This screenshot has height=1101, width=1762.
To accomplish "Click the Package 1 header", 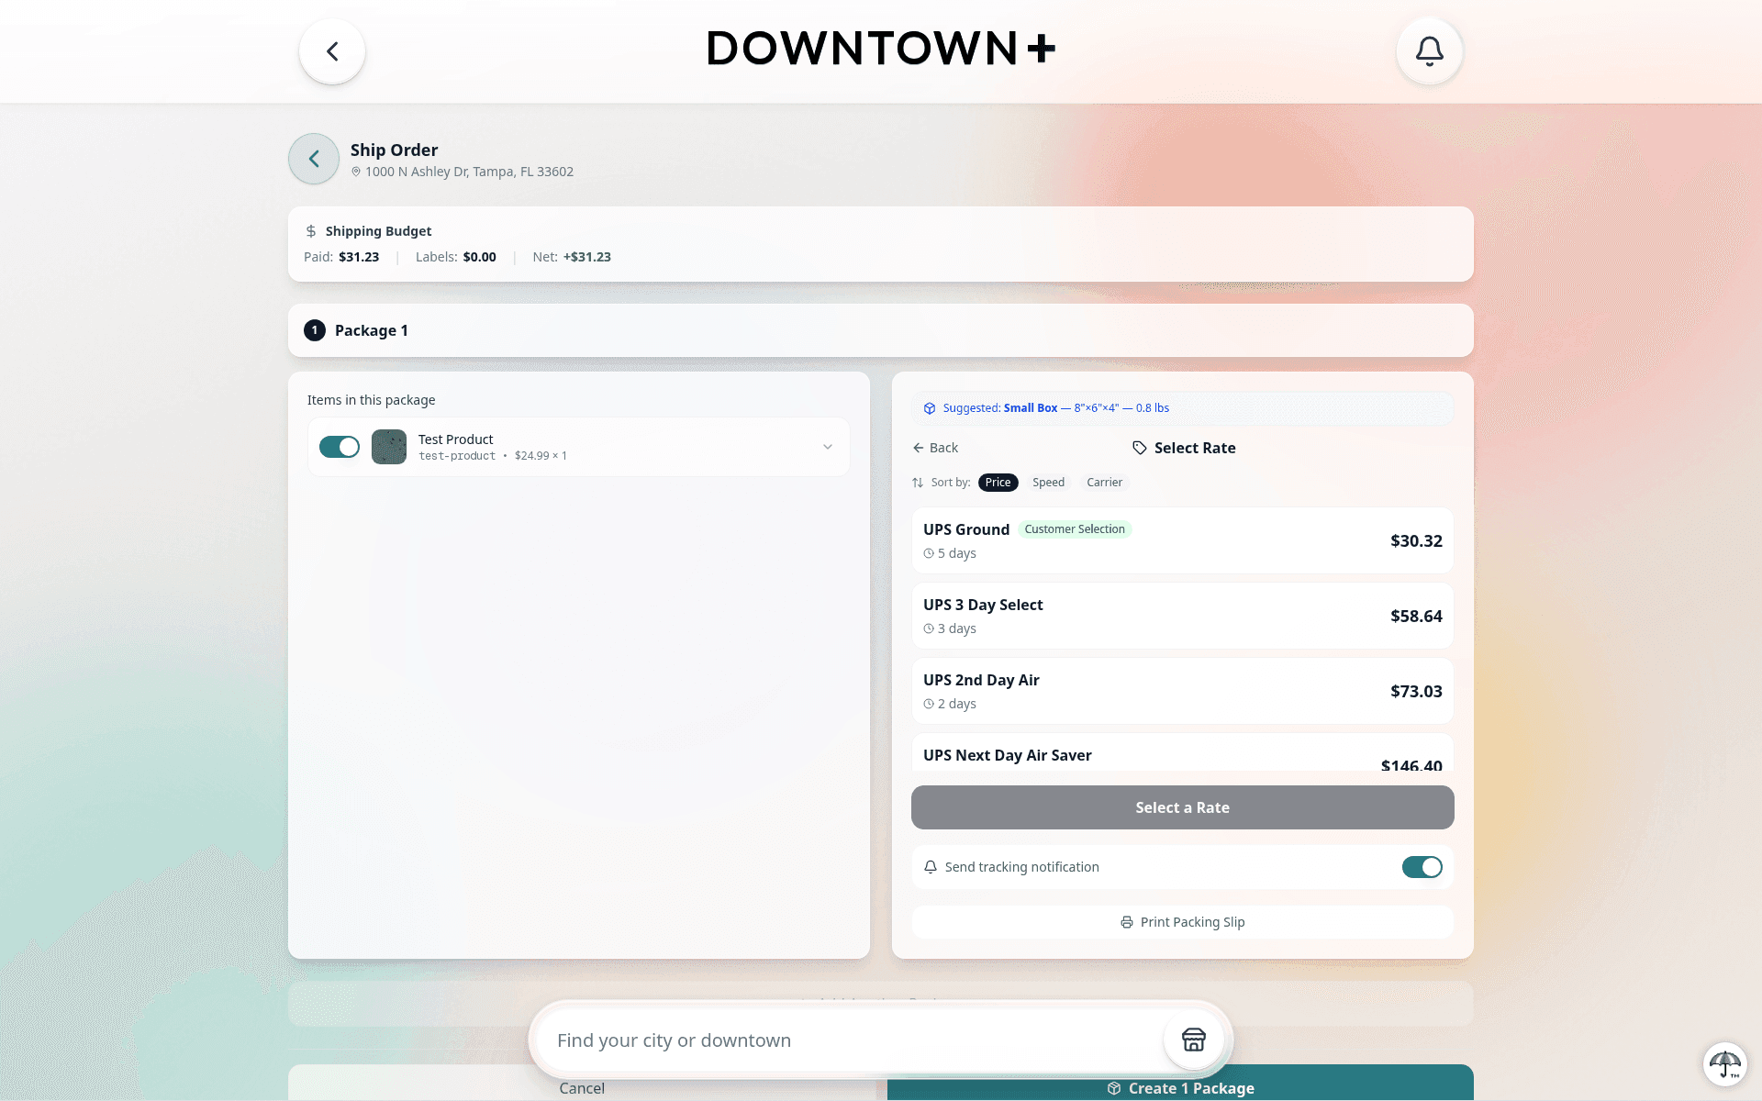I will 881,330.
